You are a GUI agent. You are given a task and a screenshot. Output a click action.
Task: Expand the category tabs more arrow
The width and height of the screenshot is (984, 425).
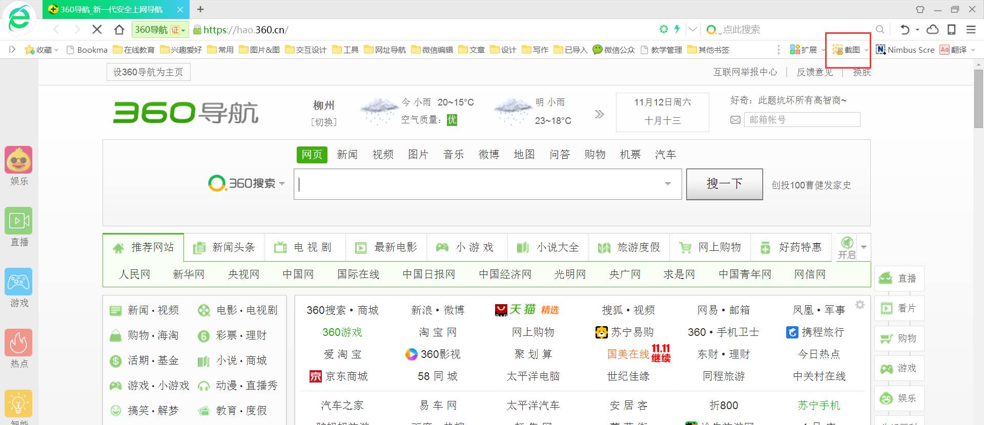pos(864,247)
